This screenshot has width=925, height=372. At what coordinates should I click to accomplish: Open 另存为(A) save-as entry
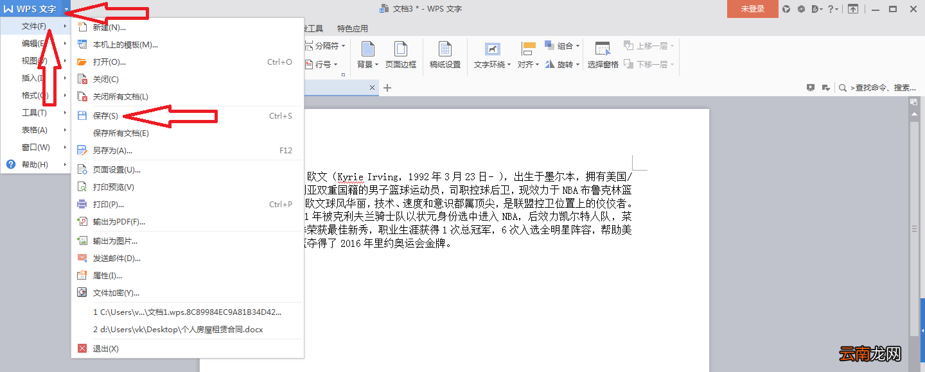pos(186,151)
